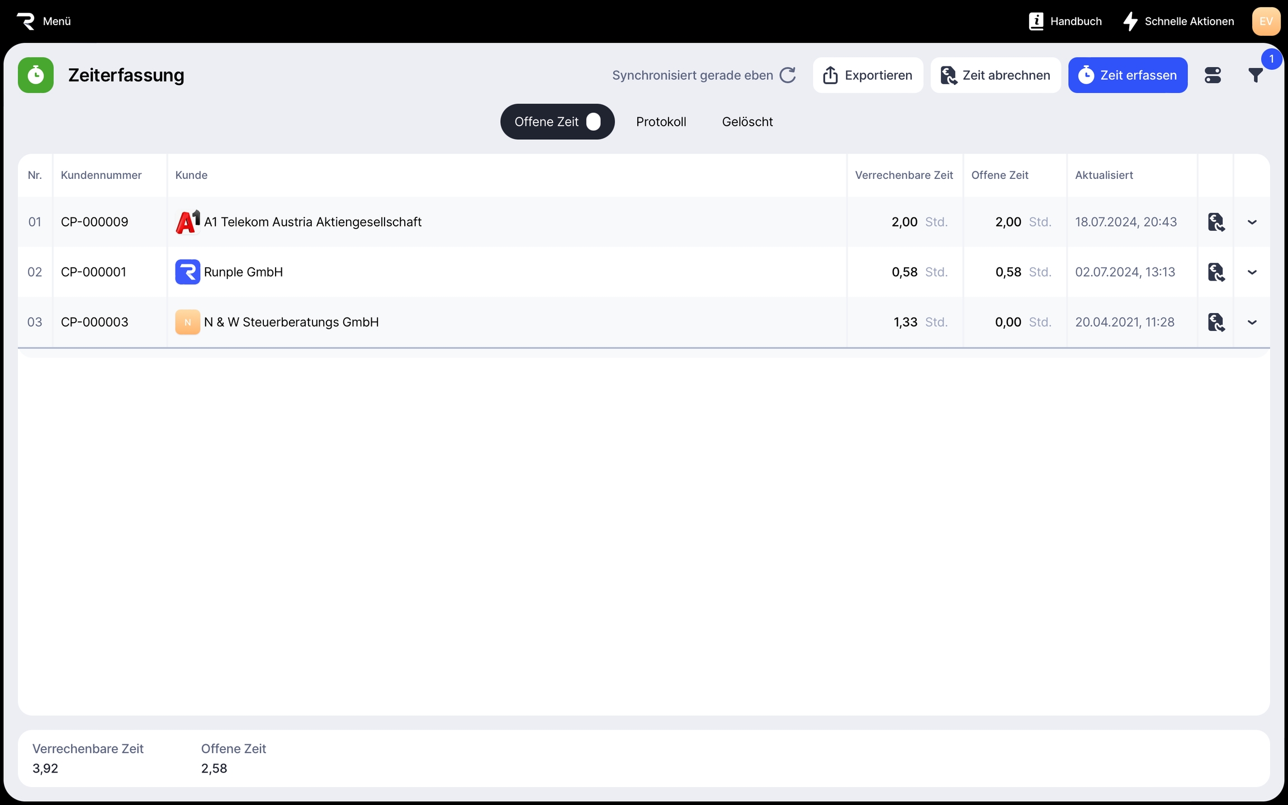Open the filter funnel icon
The width and height of the screenshot is (1288, 805).
point(1256,75)
